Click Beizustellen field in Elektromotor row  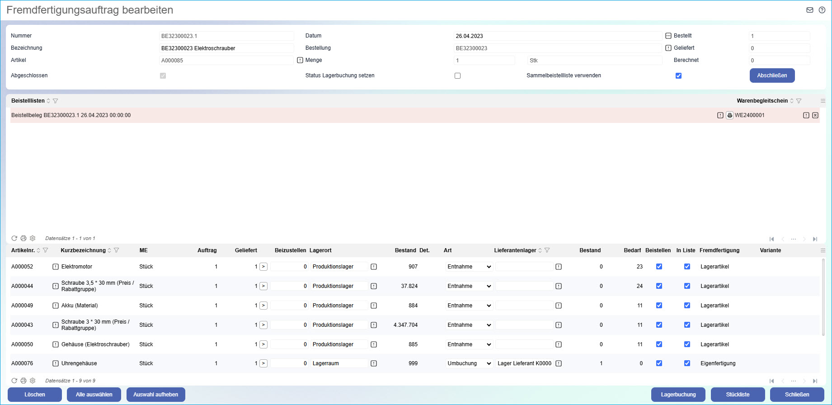(289, 267)
